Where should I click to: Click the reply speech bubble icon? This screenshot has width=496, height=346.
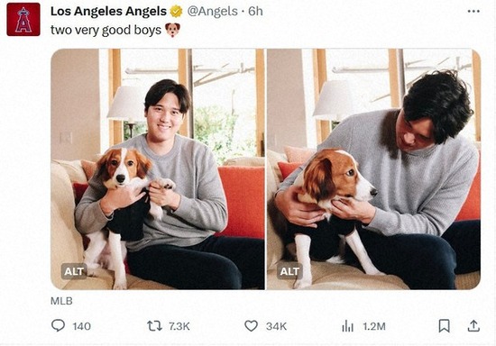point(58,325)
